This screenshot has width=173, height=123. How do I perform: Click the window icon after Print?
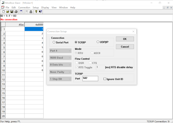tap(21, 12)
